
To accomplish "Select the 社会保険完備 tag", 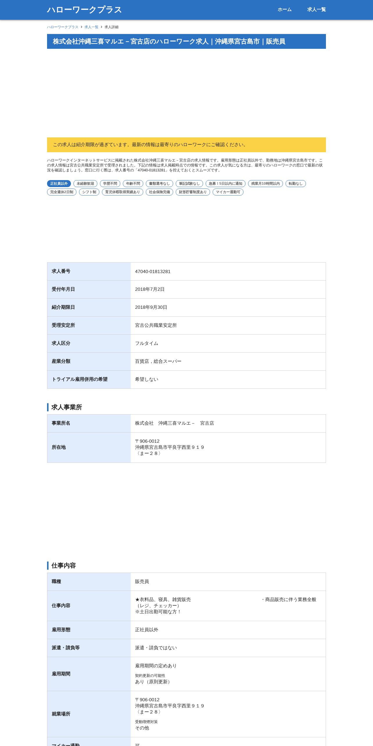I will point(159,192).
